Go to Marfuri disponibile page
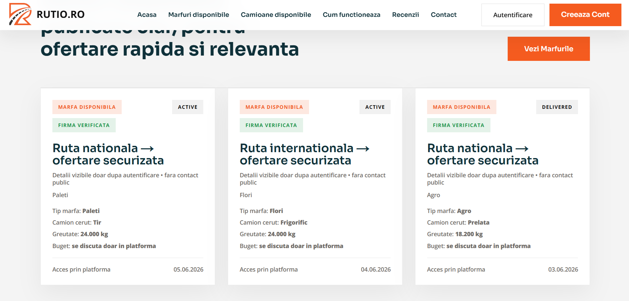 [199, 15]
